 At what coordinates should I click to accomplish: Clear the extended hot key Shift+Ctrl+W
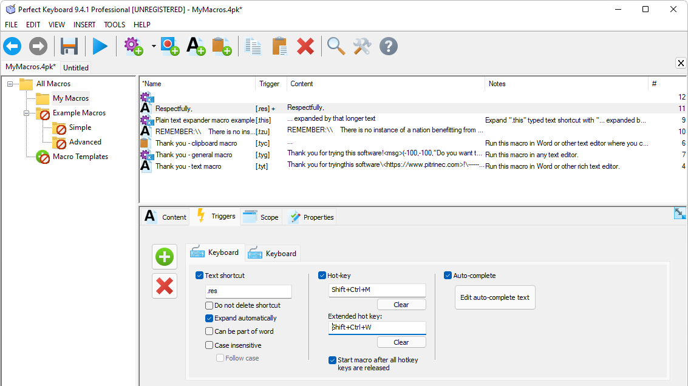coord(401,342)
